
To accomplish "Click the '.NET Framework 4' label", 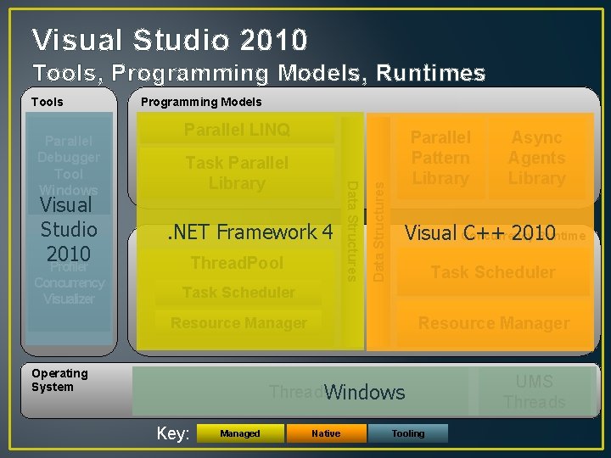I will 250,232.
